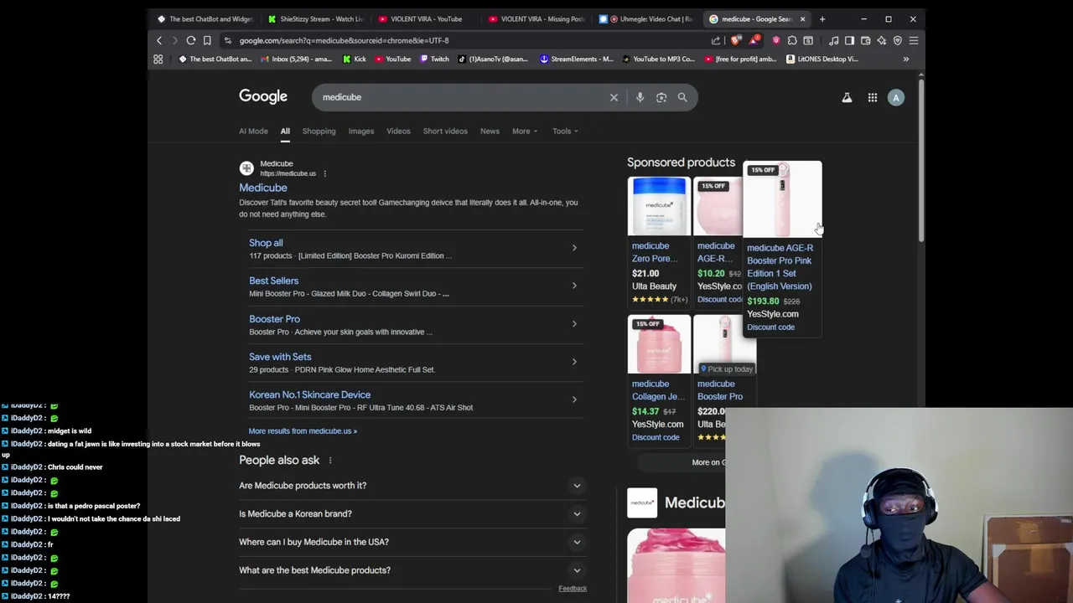
Task: Open the browser hamburger main menu
Action: coord(914,40)
